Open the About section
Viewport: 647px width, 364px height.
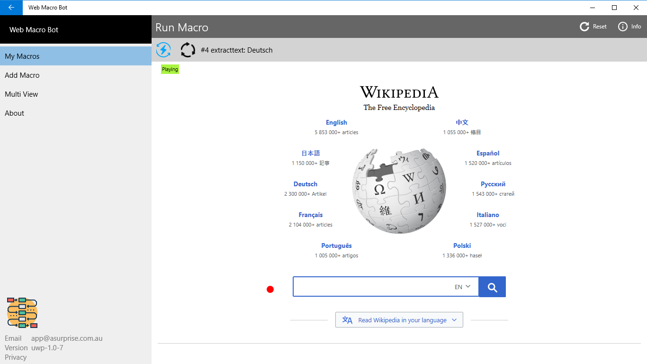(76, 113)
